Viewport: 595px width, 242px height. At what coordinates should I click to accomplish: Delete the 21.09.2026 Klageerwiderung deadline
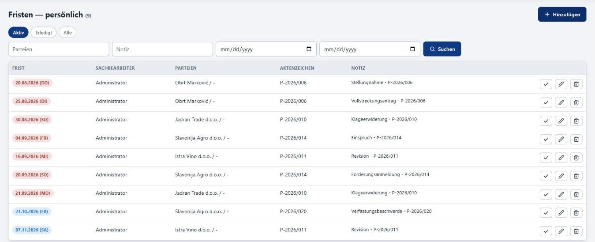576,194
